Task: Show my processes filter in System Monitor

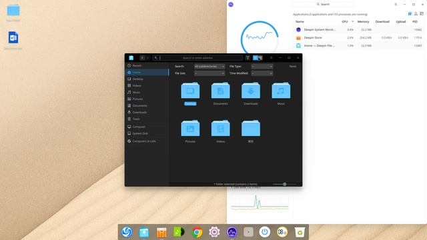Action: click(416, 13)
